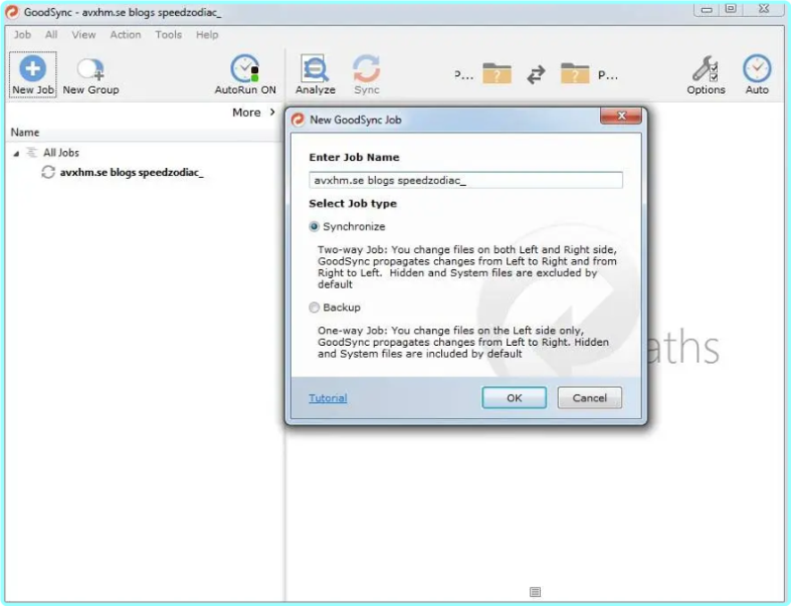Minimize the GoodSync main window
791x606 pixels.
pos(706,9)
